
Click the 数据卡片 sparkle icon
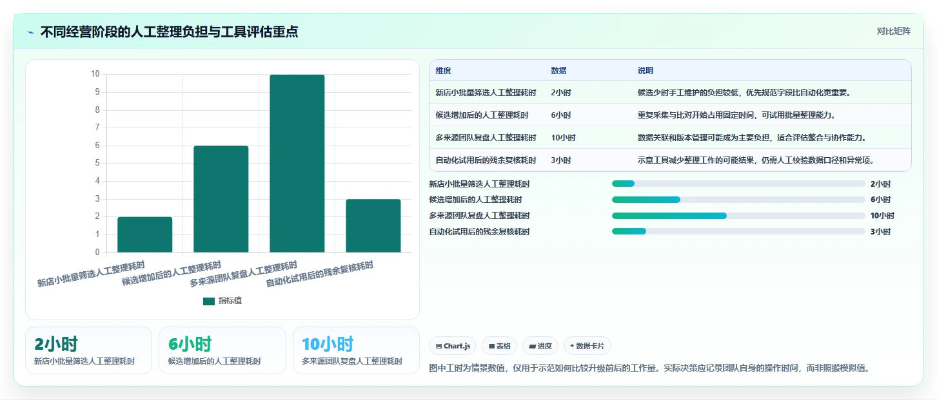pos(572,346)
